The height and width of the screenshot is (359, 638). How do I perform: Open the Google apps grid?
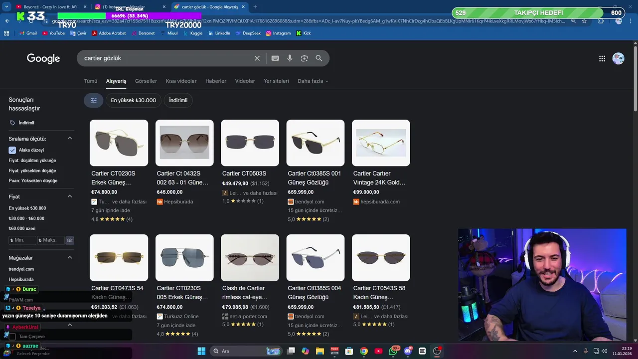[x=602, y=58]
